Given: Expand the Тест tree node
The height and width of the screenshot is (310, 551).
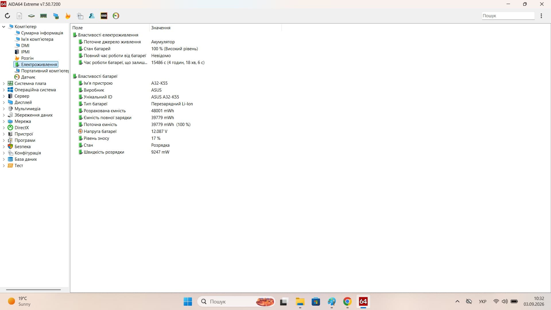Looking at the screenshot, I should coord(4,166).
